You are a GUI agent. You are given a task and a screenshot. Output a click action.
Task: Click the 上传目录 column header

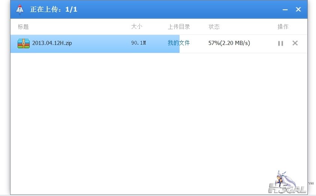(x=179, y=27)
